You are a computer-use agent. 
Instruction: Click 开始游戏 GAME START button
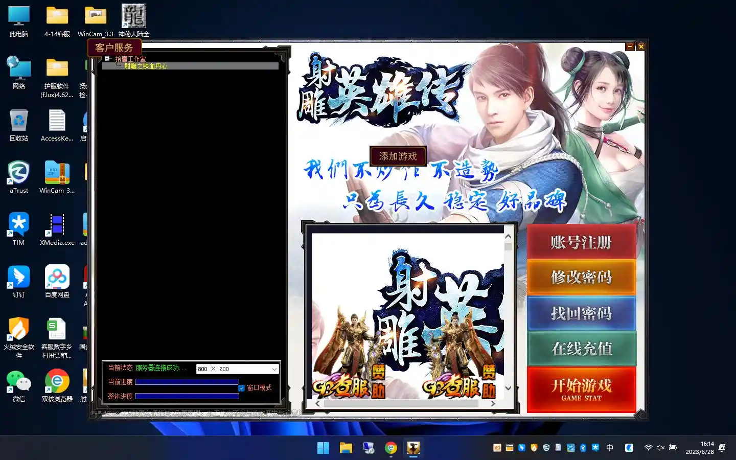[x=582, y=389]
